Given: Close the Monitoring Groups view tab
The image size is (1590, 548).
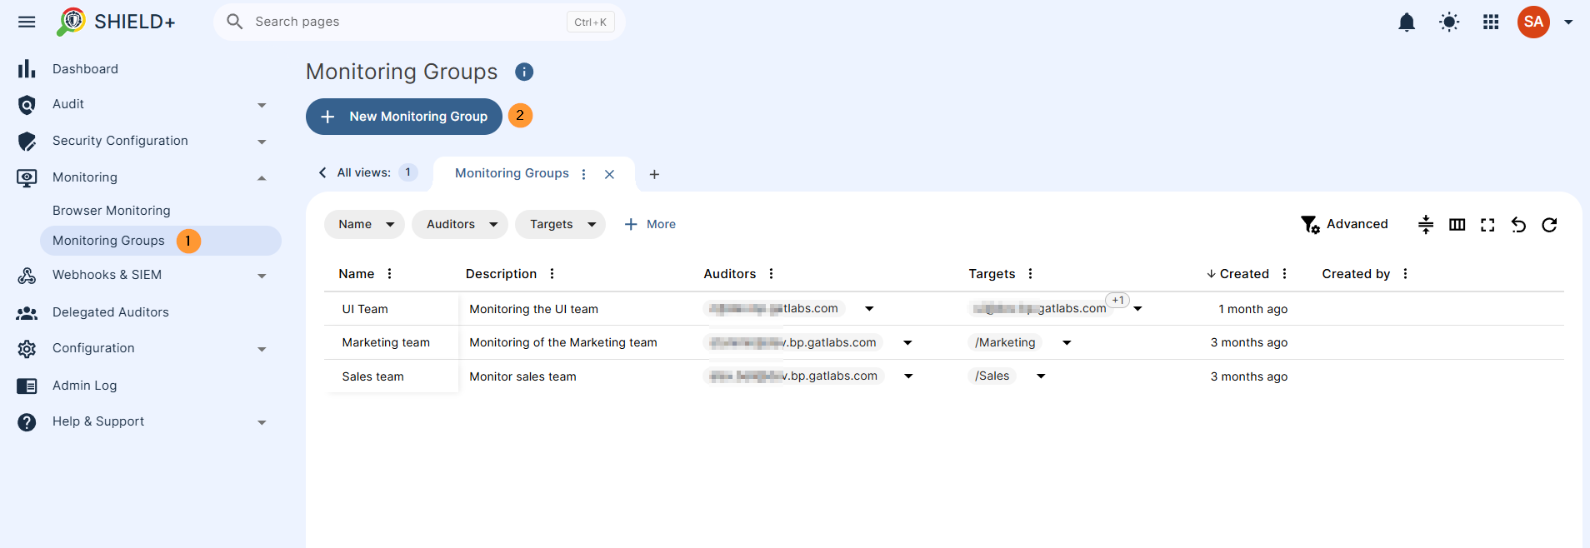Looking at the screenshot, I should coord(609,174).
